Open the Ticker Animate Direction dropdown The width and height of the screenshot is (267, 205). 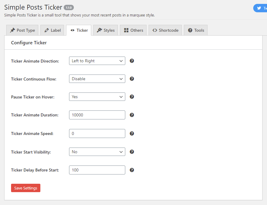[97, 61]
